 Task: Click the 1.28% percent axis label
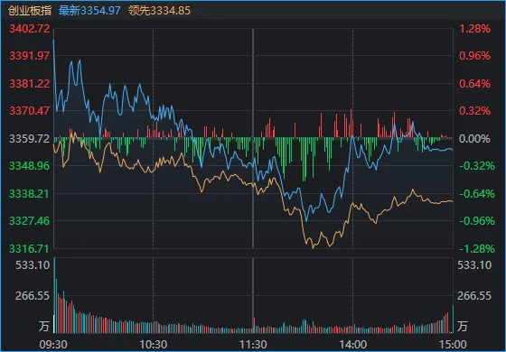pos(474,29)
